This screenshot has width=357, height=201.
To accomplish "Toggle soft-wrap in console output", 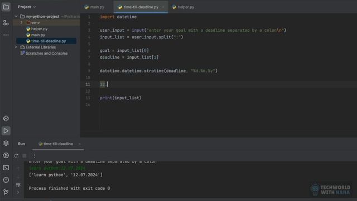I will coord(18,185).
